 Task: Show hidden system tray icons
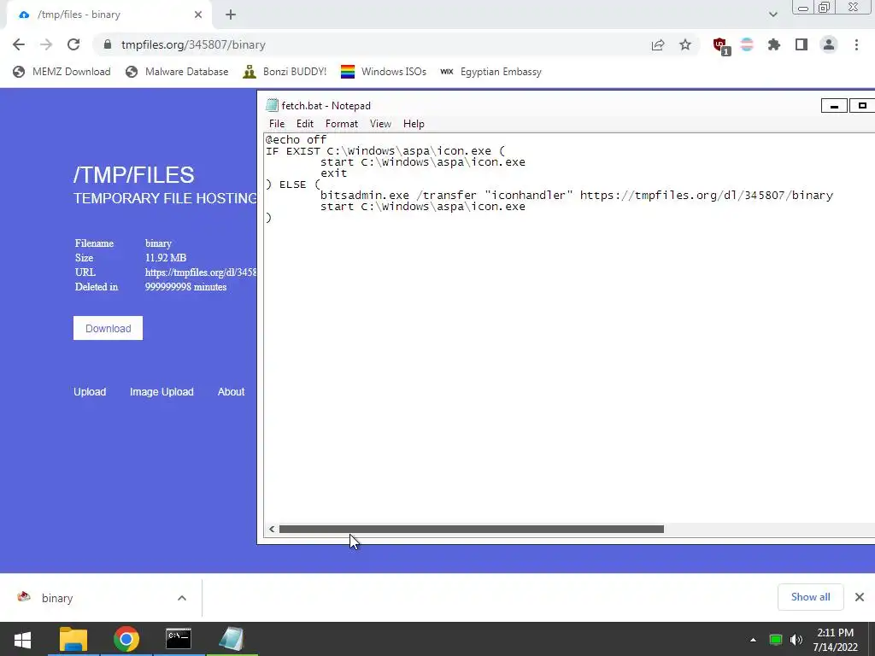point(753,639)
